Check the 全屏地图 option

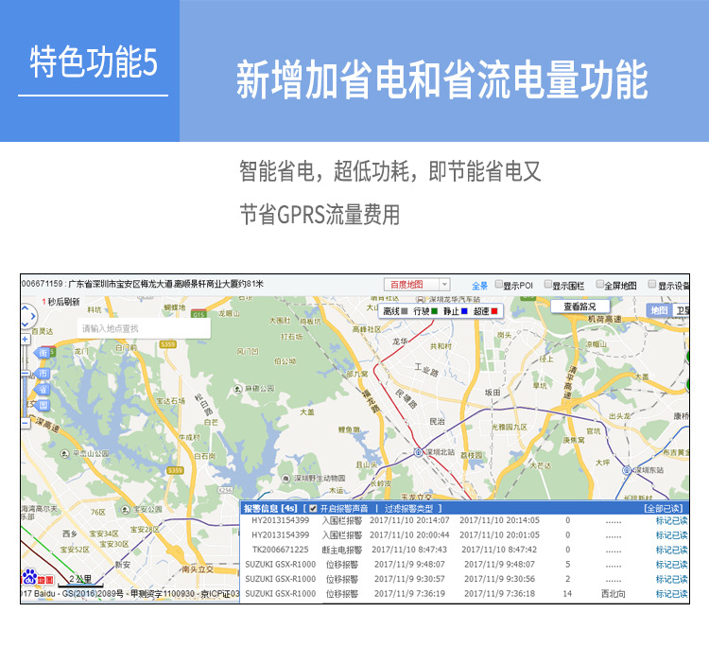(600, 285)
